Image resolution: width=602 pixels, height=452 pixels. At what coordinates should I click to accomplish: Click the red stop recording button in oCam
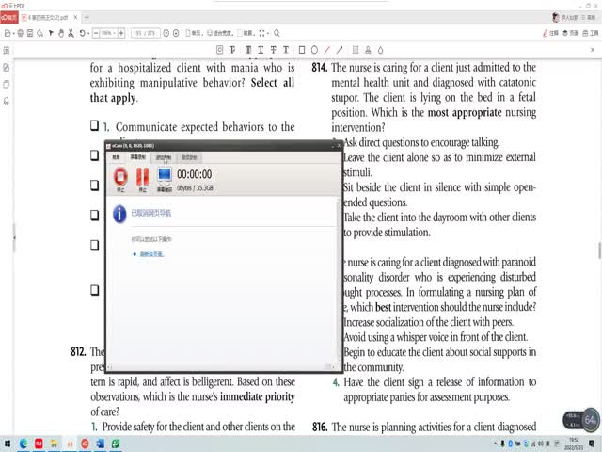(x=120, y=177)
